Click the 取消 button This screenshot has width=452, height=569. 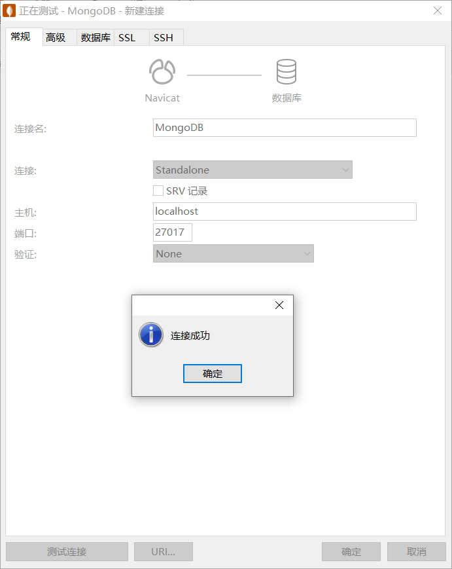tap(417, 551)
